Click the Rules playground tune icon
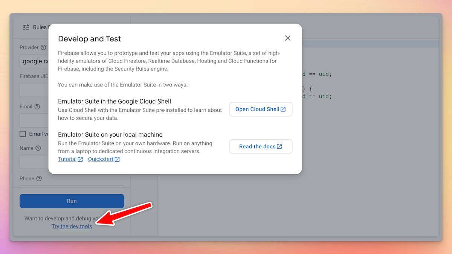Viewport: 452px width, 254px height. (26, 27)
